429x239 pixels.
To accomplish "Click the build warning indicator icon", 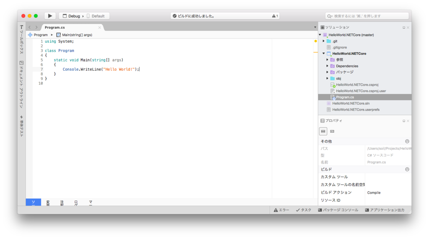I will (275, 16).
